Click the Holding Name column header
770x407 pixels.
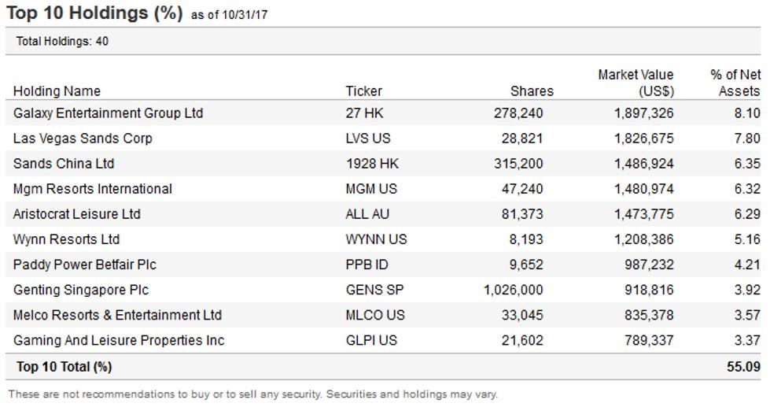(57, 91)
